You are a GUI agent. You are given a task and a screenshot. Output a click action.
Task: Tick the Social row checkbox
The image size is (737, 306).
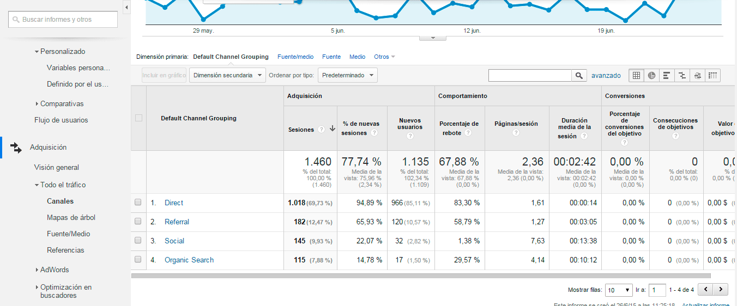point(138,241)
